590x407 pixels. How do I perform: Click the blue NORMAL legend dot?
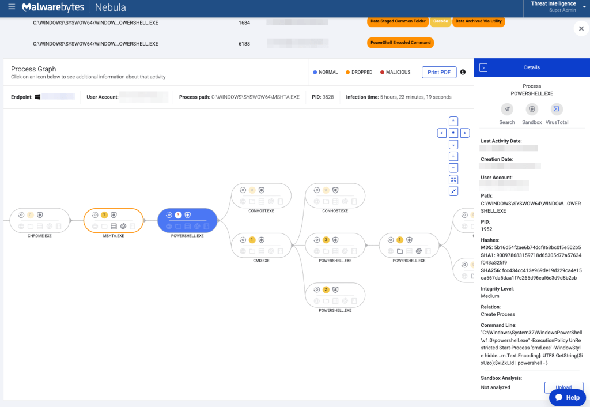315,72
